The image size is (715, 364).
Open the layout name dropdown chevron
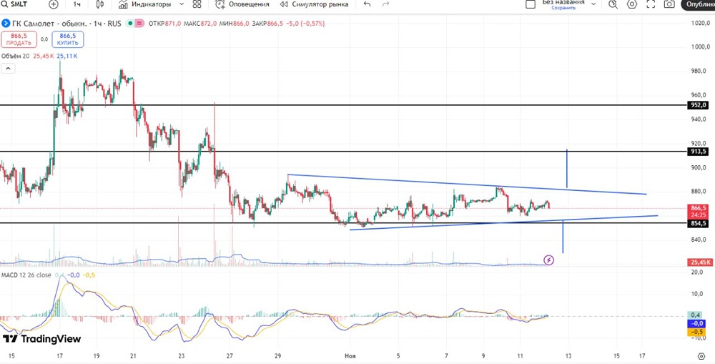(x=593, y=4)
